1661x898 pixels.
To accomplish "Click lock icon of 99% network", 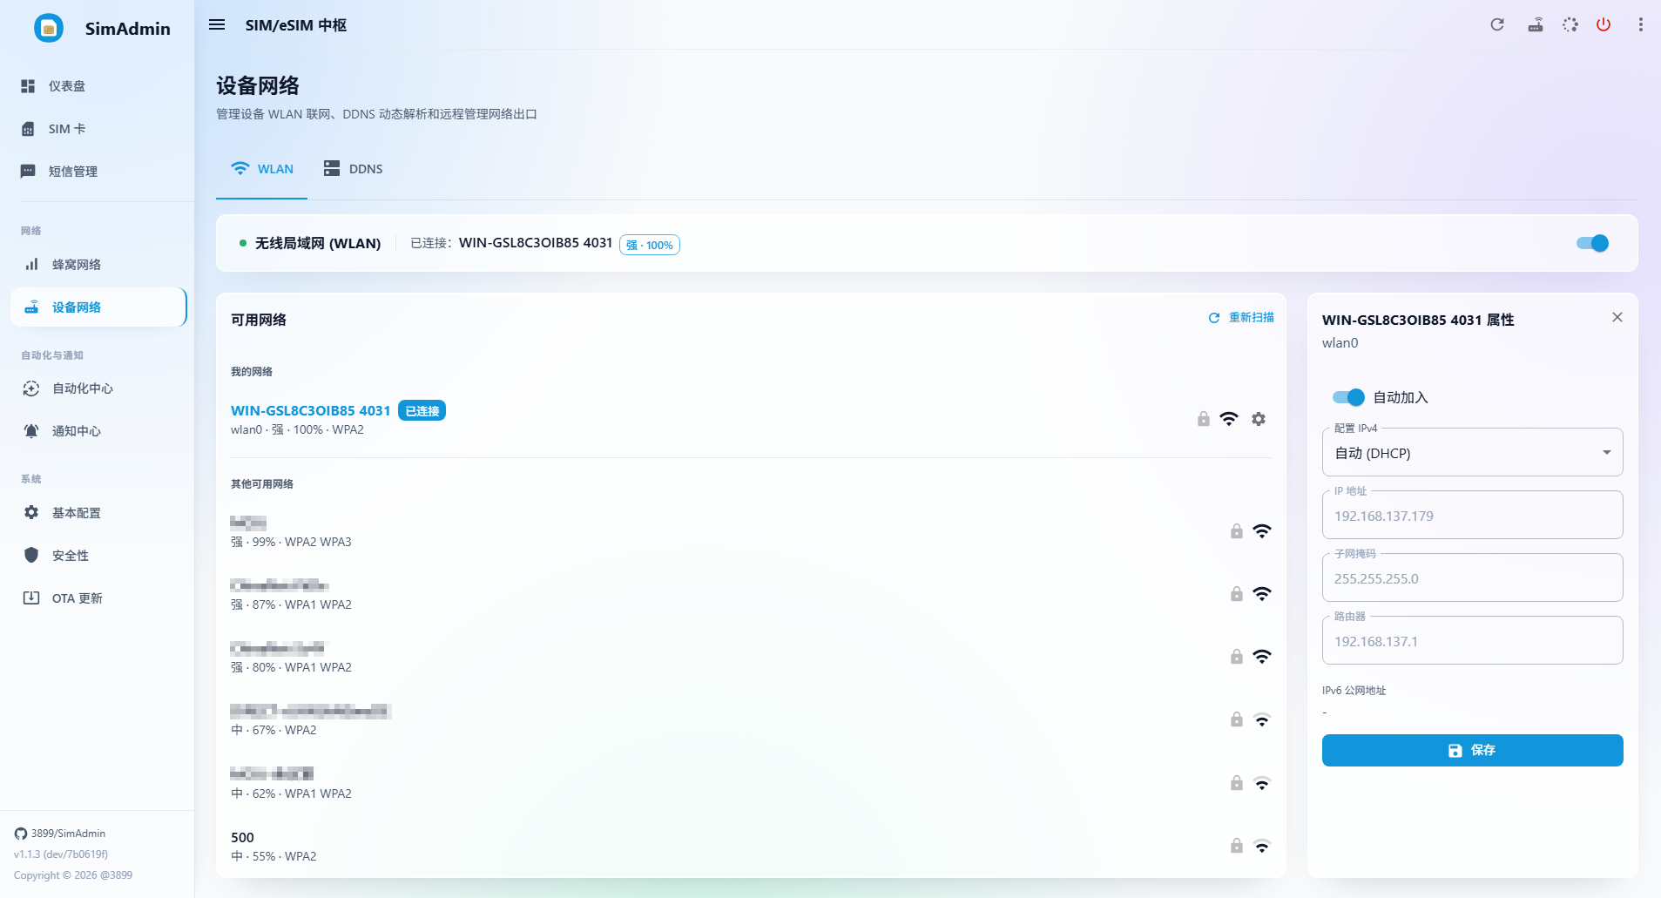I will (x=1237, y=531).
